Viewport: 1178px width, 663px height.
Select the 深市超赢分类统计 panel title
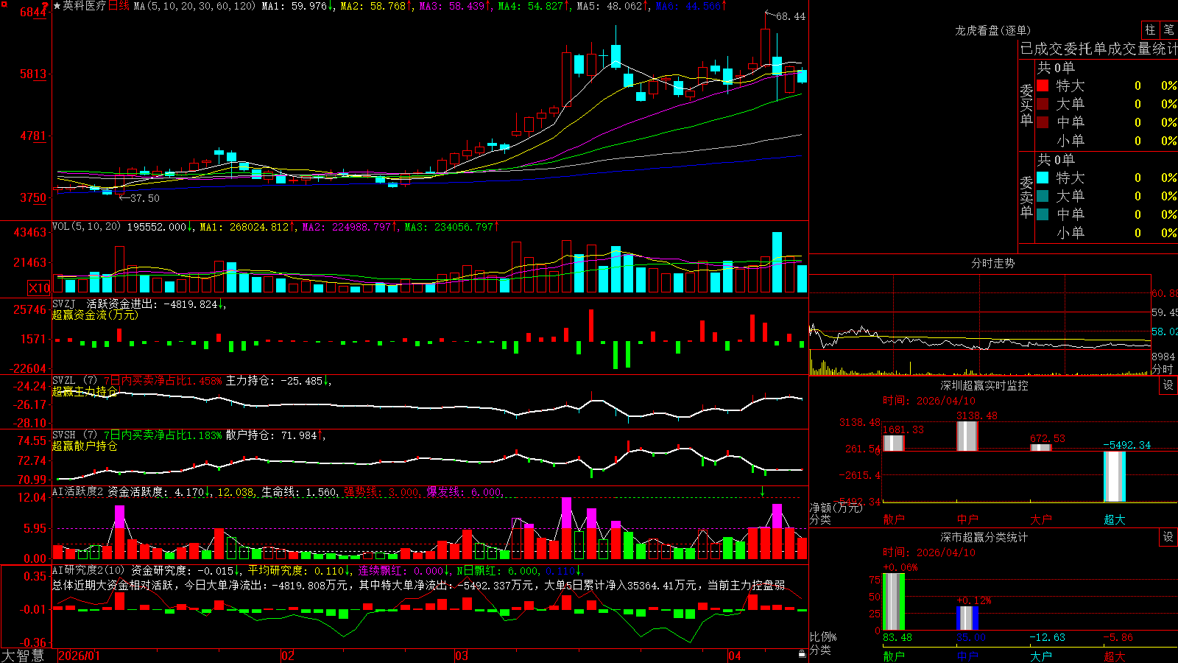[984, 537]
